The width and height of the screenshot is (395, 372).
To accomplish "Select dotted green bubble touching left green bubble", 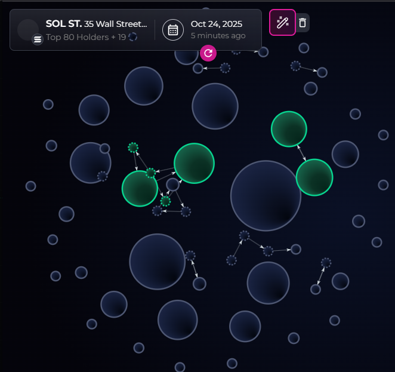I will pyautogui.click(x=150, y=173).
